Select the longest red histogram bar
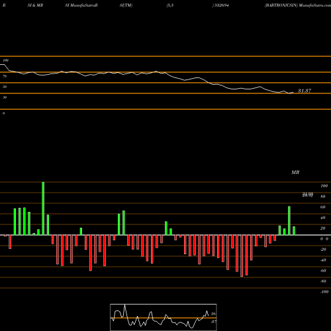The width and height of the screenshot is (331, 331). pos(242,256)
